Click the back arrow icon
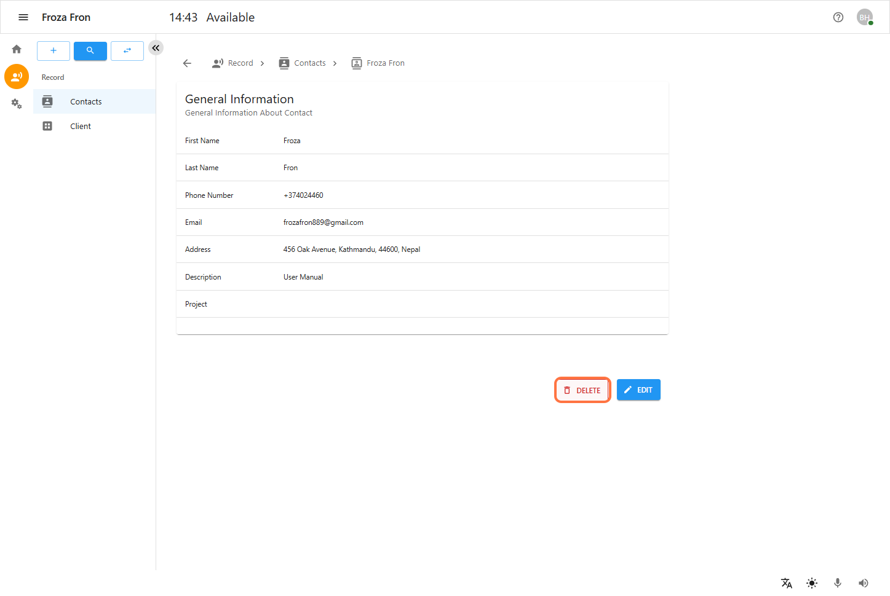Viewport: 890px width, 596px height. click(188, 63)
